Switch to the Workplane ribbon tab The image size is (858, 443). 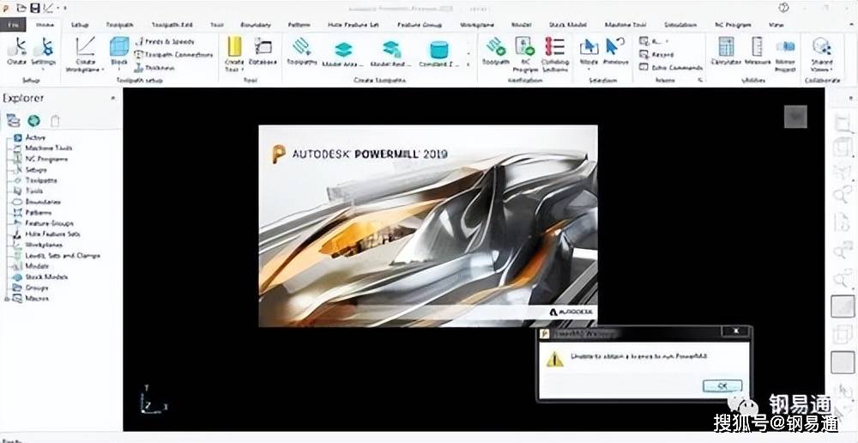(476, 25)
